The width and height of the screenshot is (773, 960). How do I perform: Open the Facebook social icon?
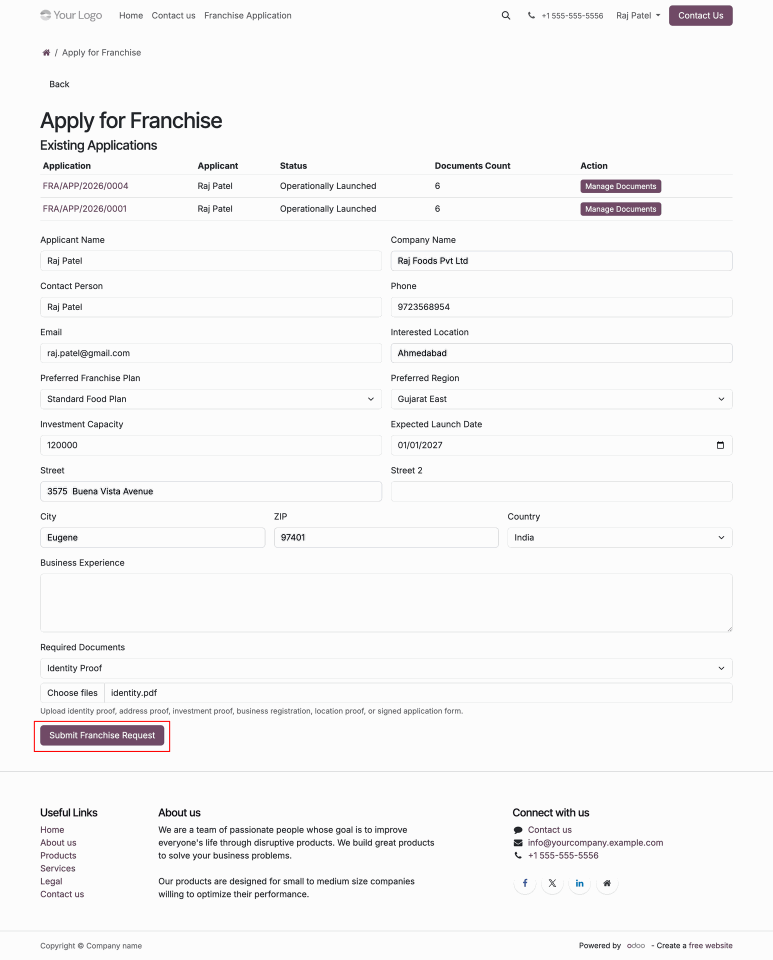525,883
